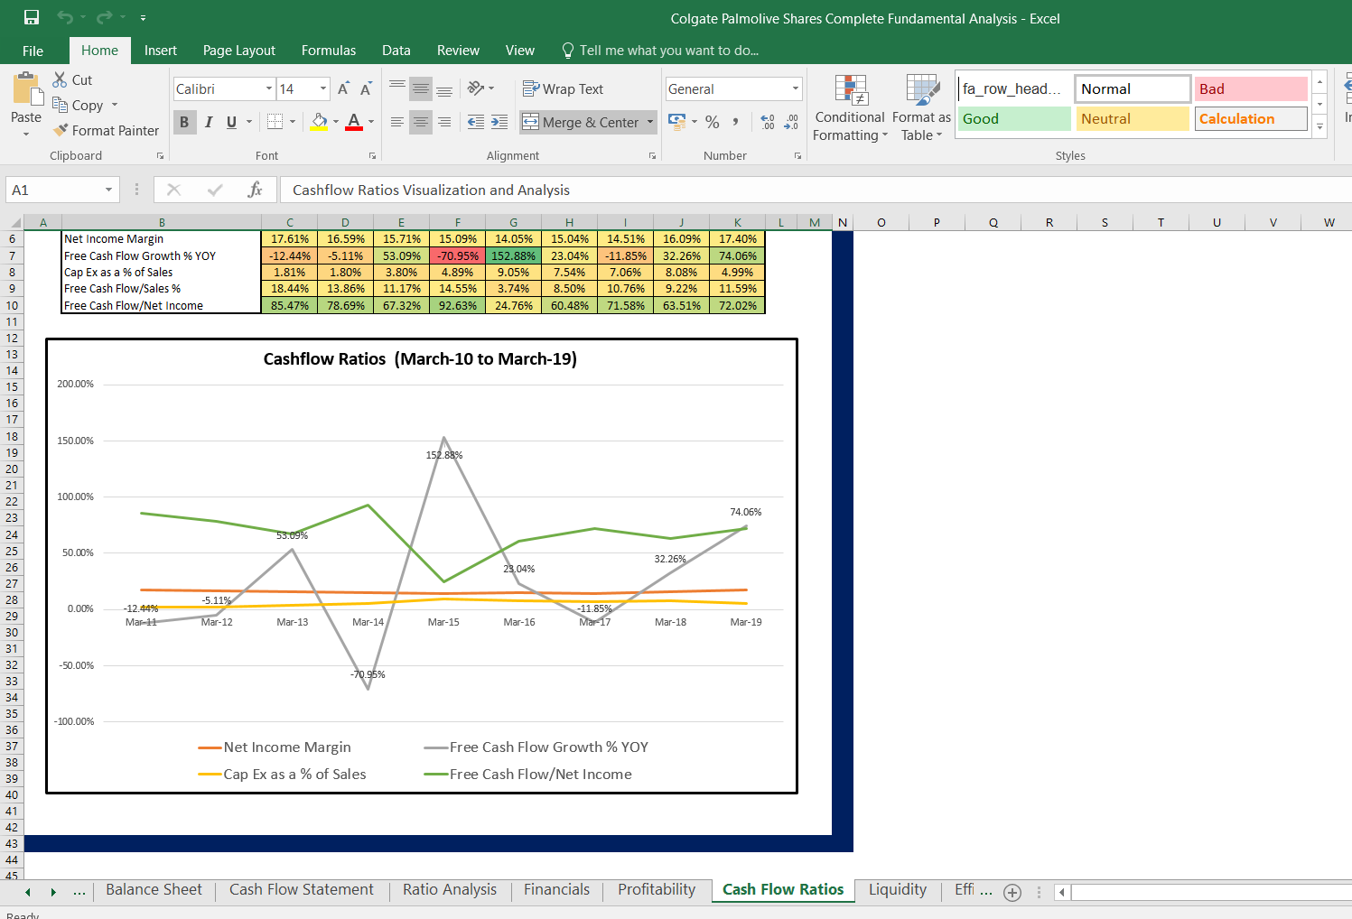Apply borders with the Borders icon

[x=275, y=122]
